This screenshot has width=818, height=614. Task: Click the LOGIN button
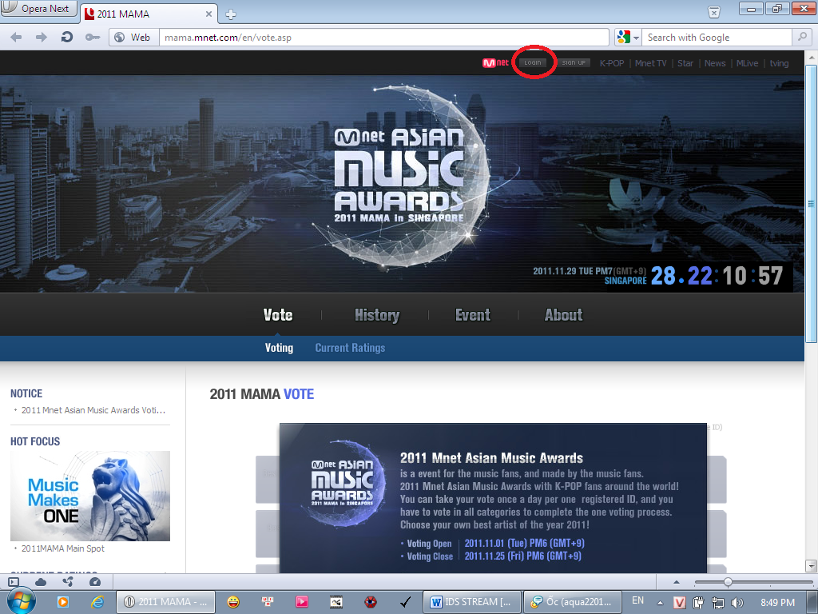click(533, 62)
